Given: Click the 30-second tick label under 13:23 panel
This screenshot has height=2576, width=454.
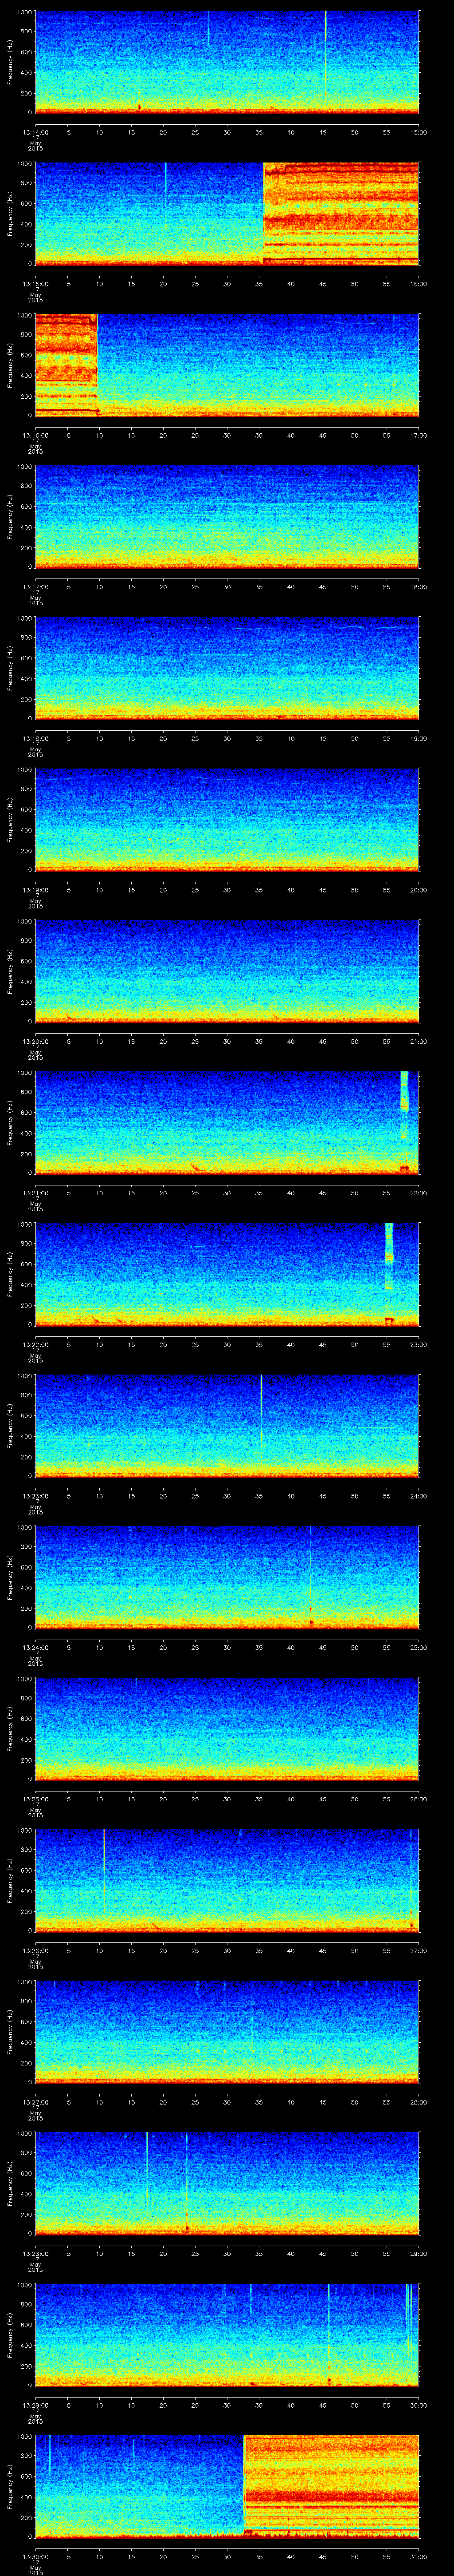Looking at the screenshot, I should click(227, 1496).
